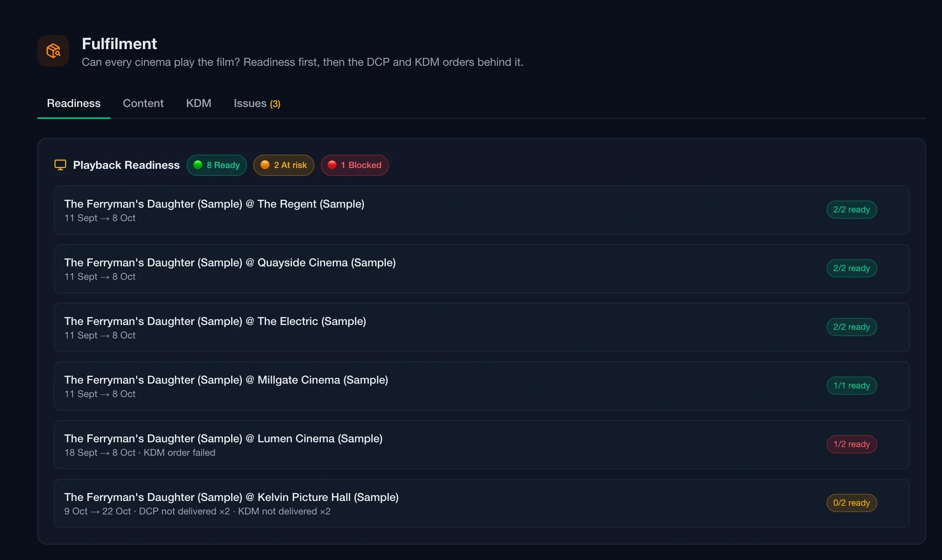Filter by the 8 Ready badge
The height and width of the screenshot is (560, 942).
(217, 165)
